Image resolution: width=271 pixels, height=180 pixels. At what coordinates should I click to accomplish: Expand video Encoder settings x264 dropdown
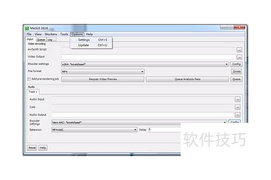click(226, 64)
